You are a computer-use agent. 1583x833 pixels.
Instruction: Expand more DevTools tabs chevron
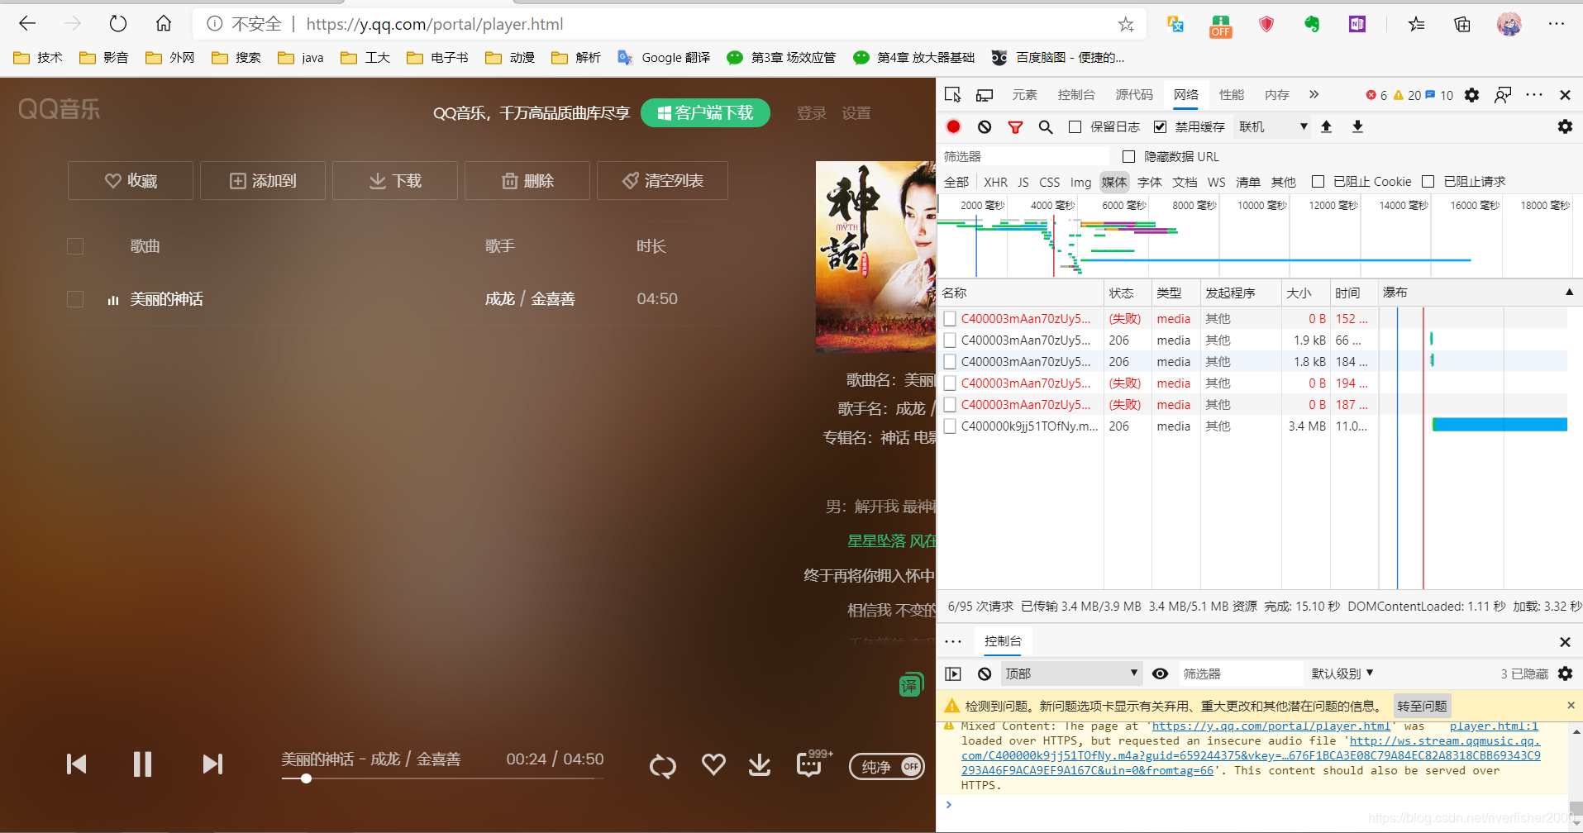1314,94
